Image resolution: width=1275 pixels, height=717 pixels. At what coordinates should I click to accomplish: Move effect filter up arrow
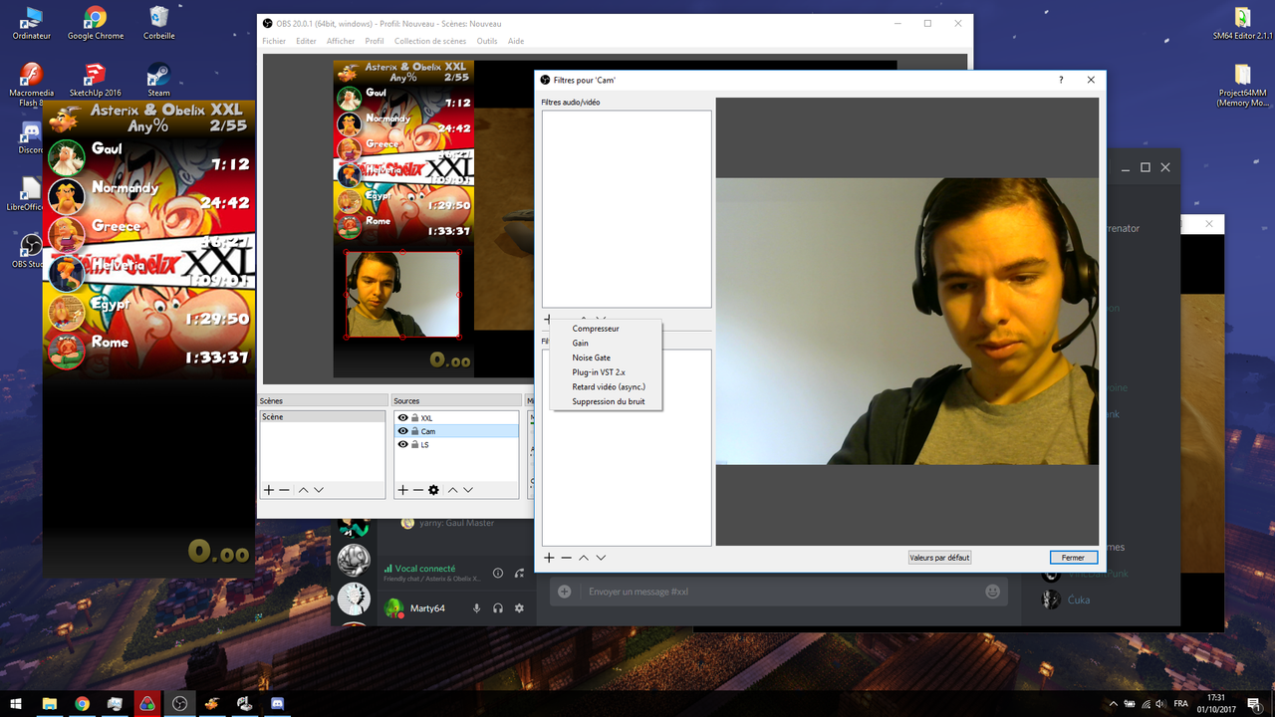point(584,558)
